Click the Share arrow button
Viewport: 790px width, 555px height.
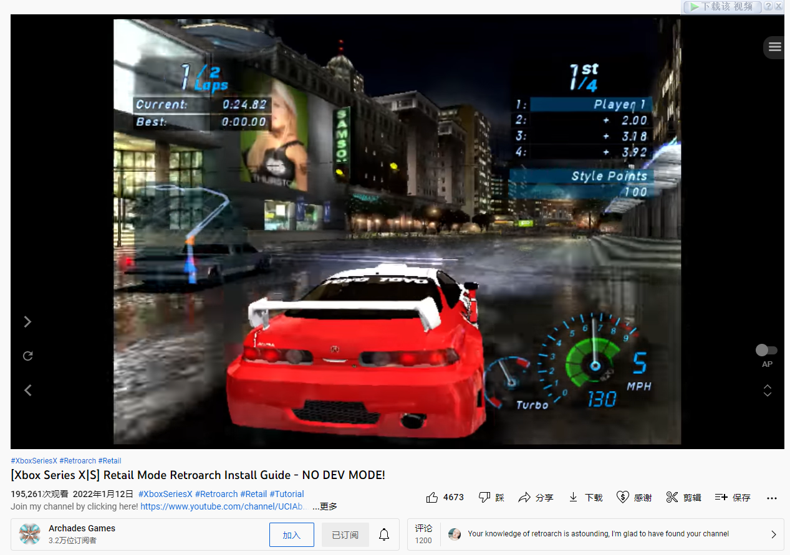[x=536, y=497]
